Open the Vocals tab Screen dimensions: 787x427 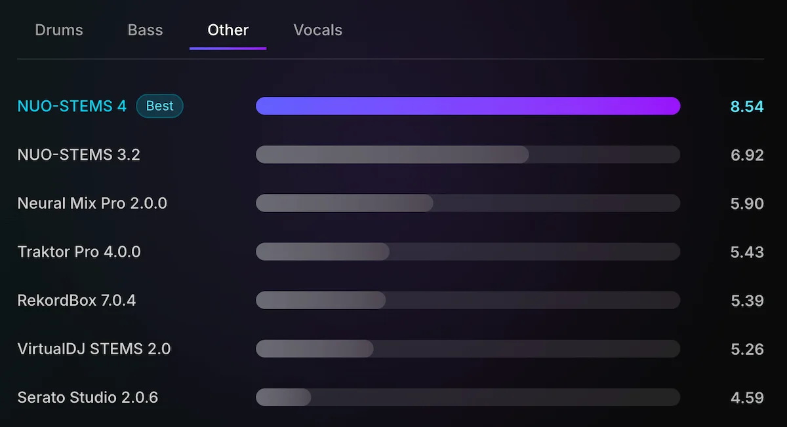point(317,29)
